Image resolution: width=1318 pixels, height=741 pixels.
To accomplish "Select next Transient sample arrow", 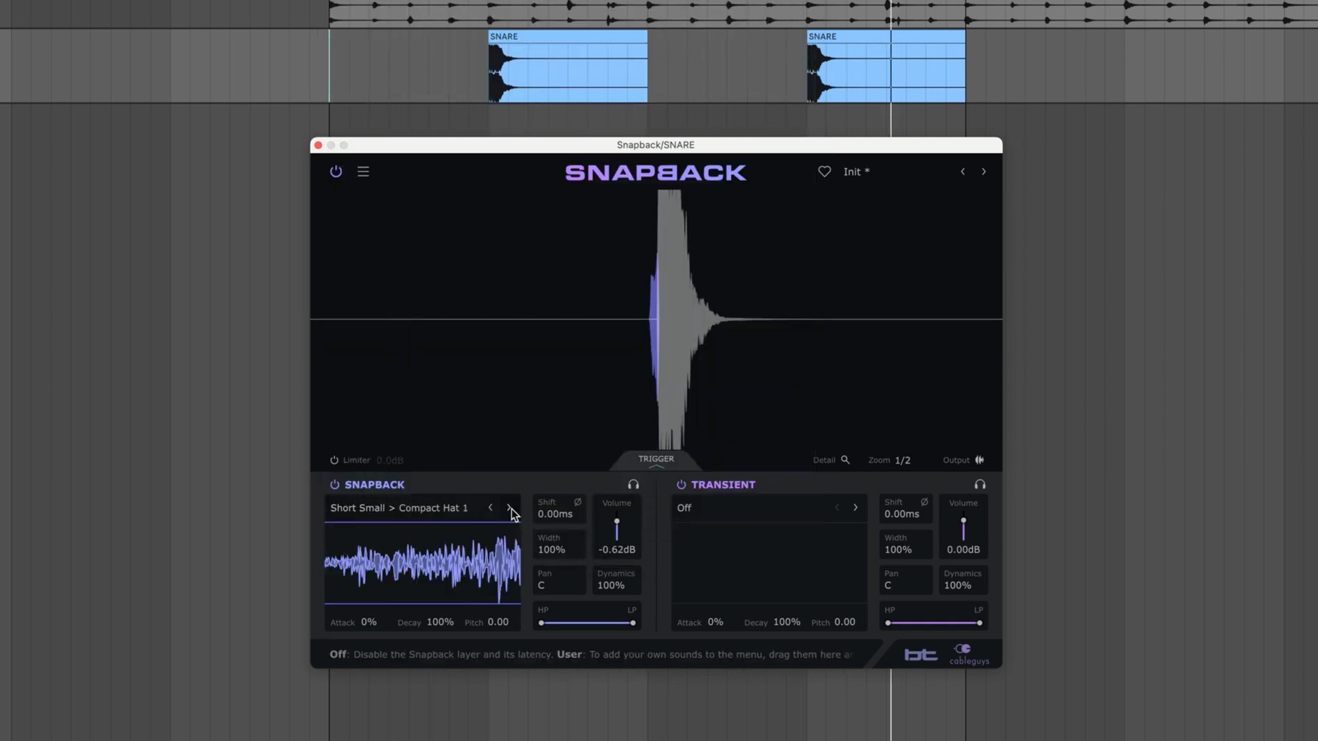I will [x=855, y=508].
